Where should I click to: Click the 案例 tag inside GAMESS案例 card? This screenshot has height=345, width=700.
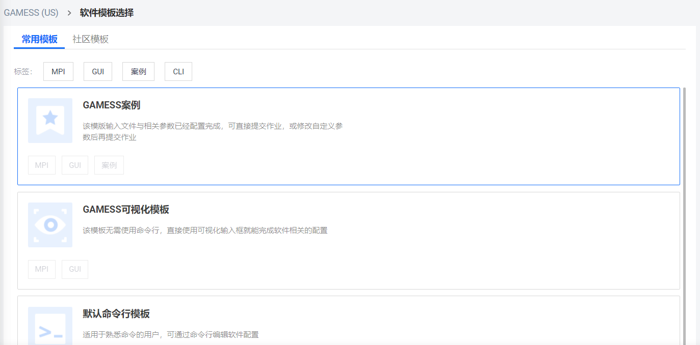109,165
